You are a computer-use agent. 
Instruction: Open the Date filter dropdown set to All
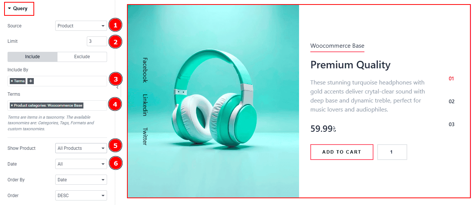click(81, 164)
